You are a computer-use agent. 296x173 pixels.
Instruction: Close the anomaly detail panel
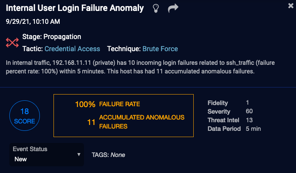click(291, 6)
